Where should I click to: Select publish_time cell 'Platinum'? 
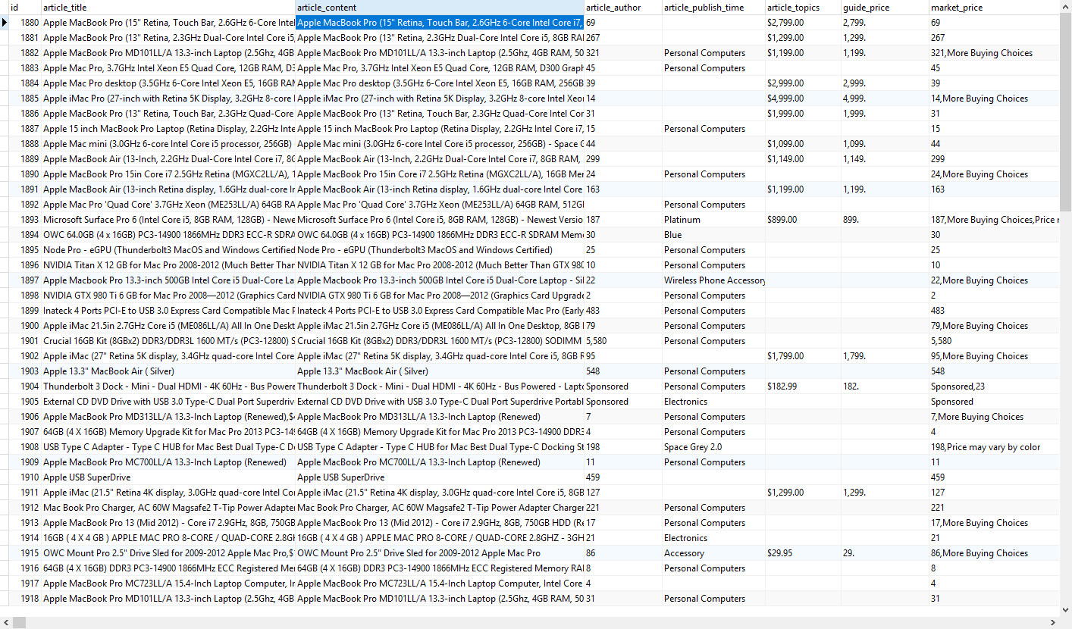(x=713, y=220)
